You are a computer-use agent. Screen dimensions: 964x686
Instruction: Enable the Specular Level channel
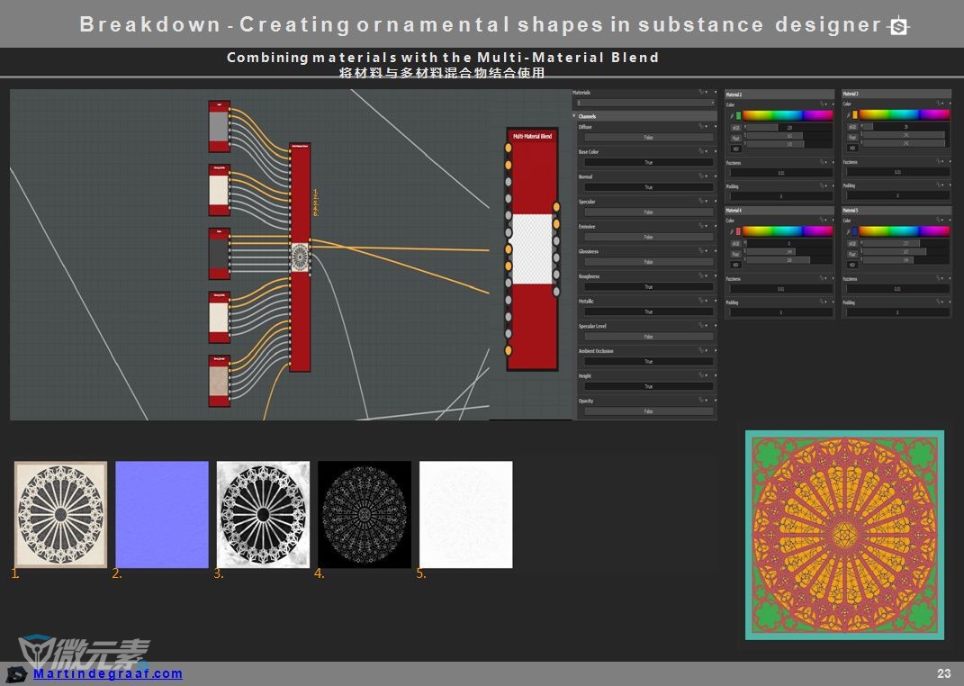point(649,337)
